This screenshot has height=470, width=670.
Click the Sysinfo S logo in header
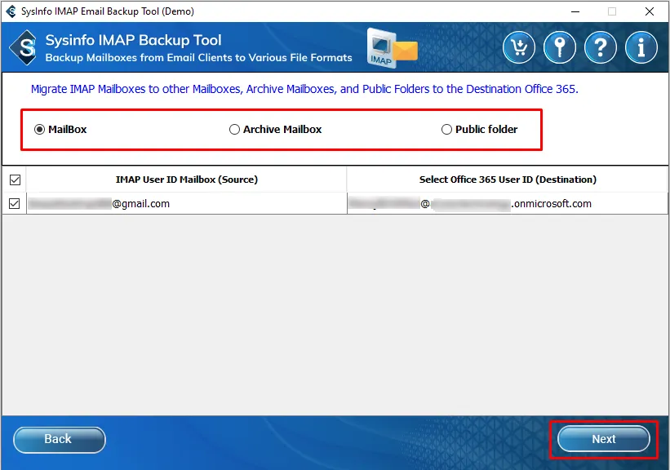tap(25, 49)
